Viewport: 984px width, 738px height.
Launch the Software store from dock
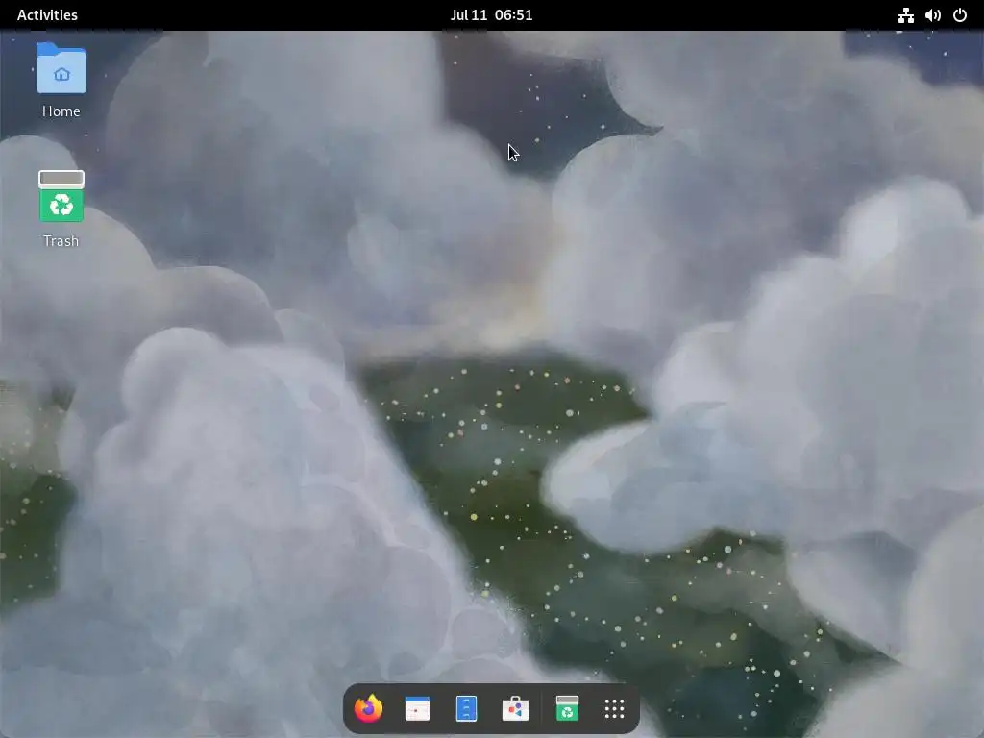pos(515,708)
